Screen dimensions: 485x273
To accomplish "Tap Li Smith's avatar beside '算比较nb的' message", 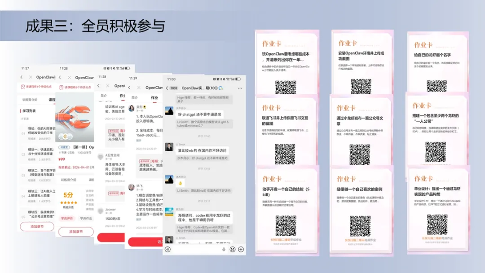I will click(169, 147).
